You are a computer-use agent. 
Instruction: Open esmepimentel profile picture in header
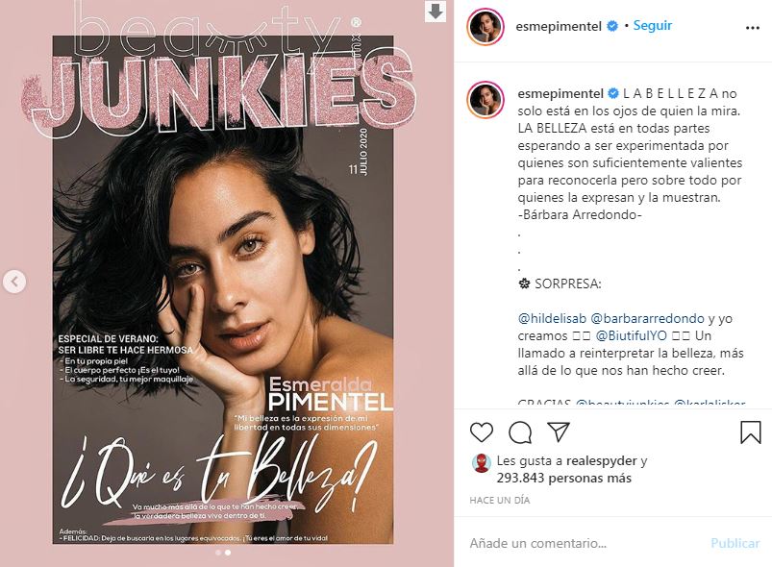point(486,26)
